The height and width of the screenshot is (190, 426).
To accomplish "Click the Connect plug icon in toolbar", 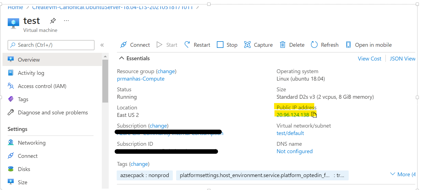I will point(124,45).
